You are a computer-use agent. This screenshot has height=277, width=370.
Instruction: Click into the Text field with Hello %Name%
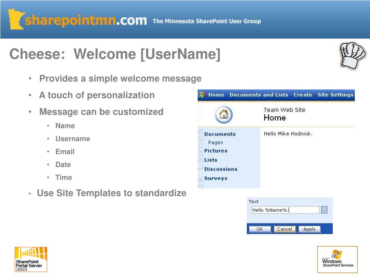[x=285, y=210]
